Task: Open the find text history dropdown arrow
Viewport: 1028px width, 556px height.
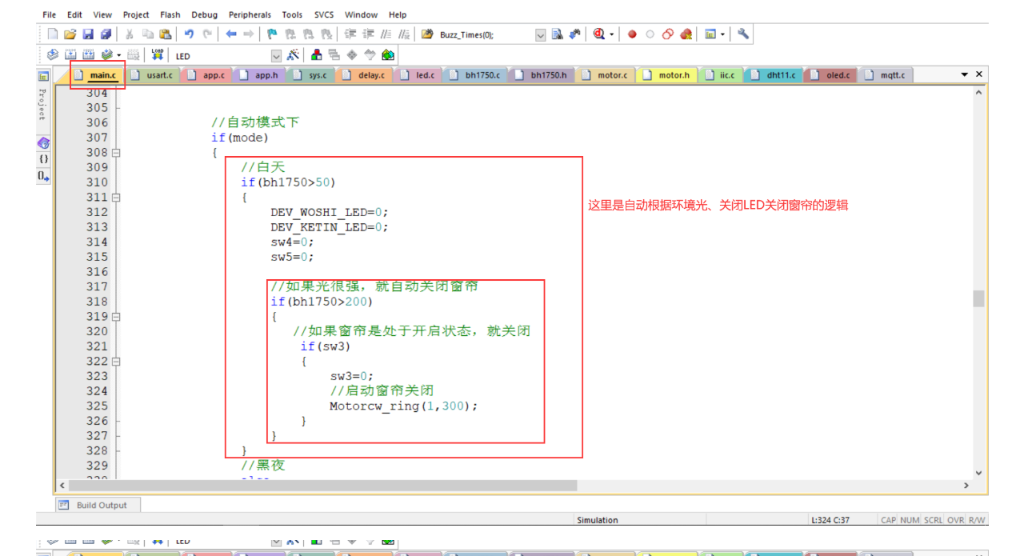Action: (x=540, y=34)
